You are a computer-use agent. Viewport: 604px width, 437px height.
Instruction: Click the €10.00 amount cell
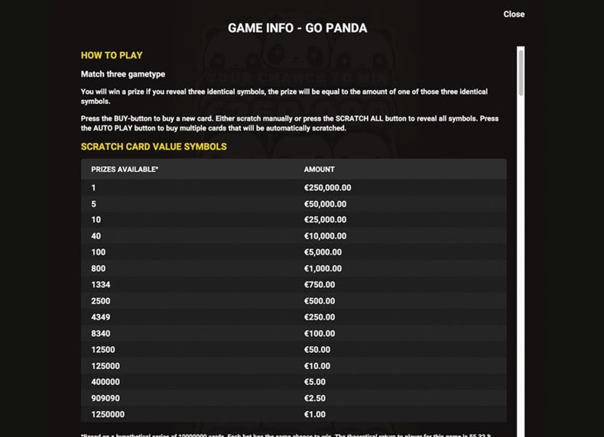(317, 366)
